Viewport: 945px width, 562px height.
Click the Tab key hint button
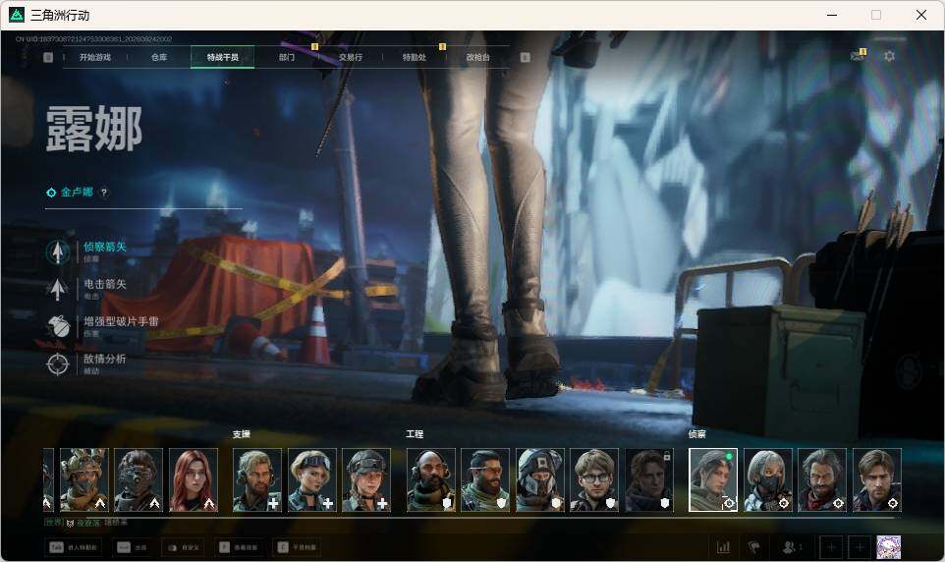pyautogui.click(x=74, y=547)
